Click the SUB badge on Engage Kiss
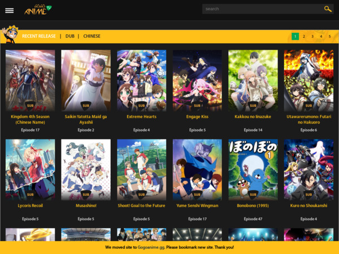Screen dimensions: 339x254 click(x=197, y=105)
